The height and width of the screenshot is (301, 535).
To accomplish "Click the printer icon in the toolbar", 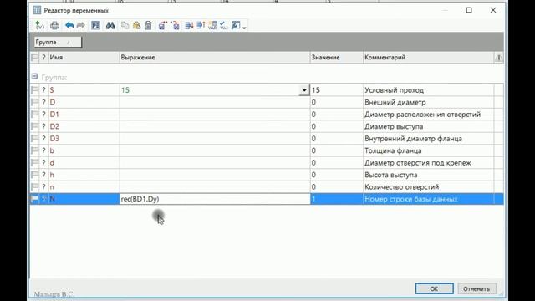I will click(54, 26).
